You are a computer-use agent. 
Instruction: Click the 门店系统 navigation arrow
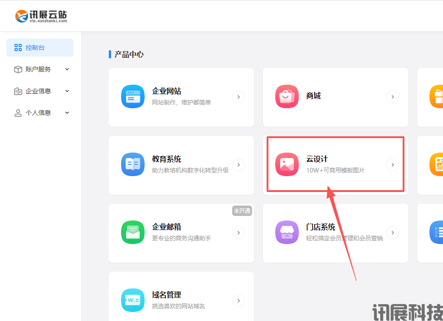392,232
